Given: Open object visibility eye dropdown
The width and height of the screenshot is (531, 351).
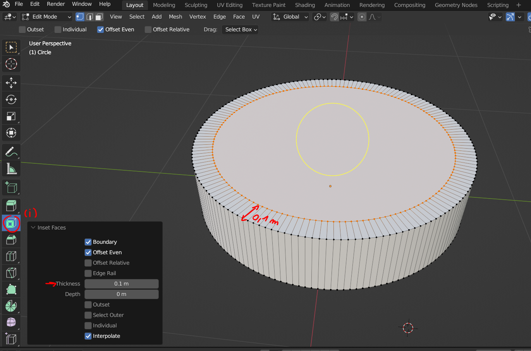Looking at the screenshot, I should pyautogui.click(x=495, y=17).
